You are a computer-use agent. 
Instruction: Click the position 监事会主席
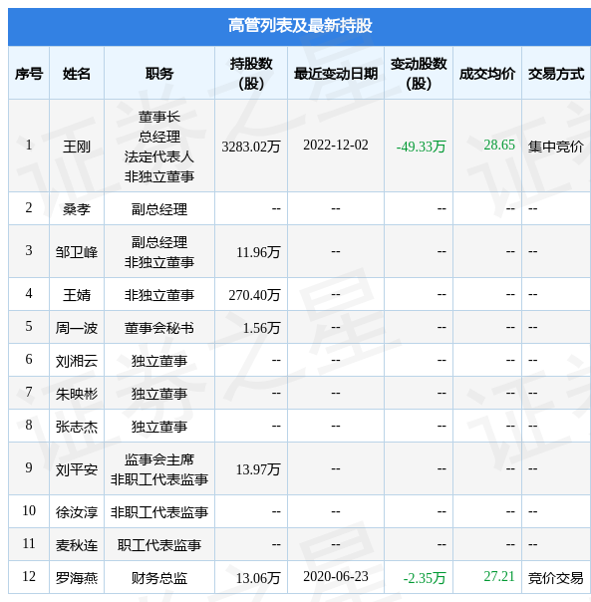159,459
